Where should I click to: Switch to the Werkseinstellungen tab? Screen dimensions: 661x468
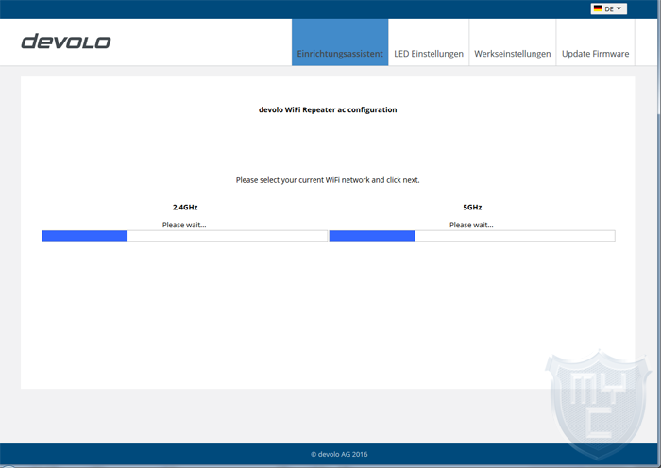[513, 42]
